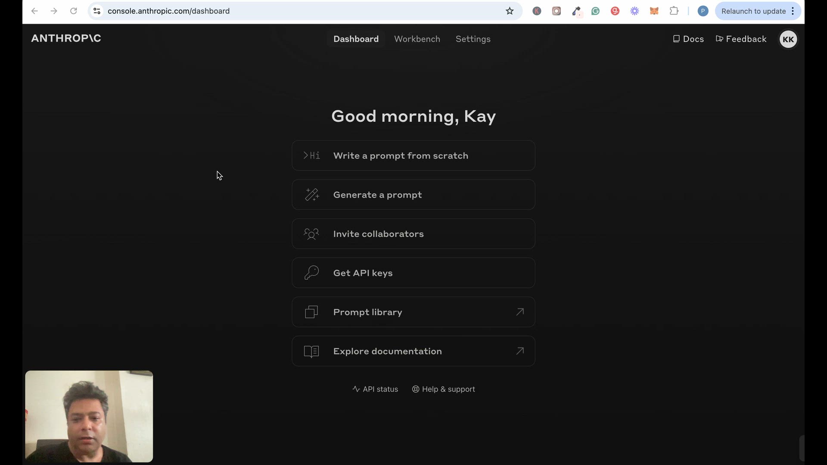Click the Prompt library stacked squares icon
This screenshot has width=827, height=465.
click(x=311, y=312)
